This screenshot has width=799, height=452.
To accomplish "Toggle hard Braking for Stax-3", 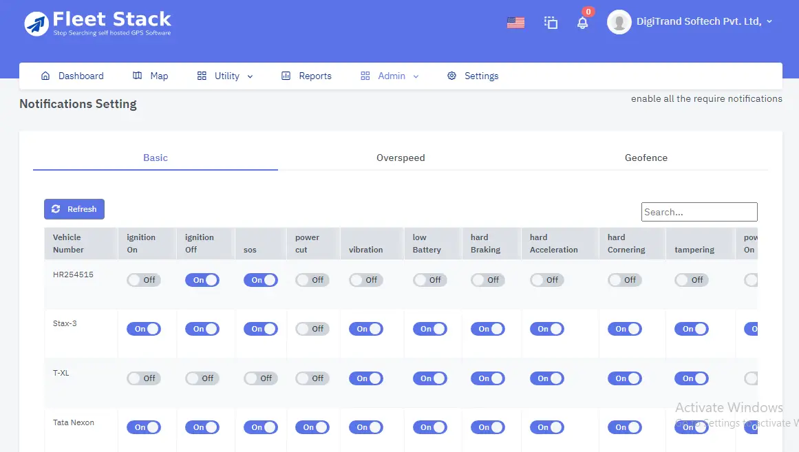I will (x=488, y=329).
